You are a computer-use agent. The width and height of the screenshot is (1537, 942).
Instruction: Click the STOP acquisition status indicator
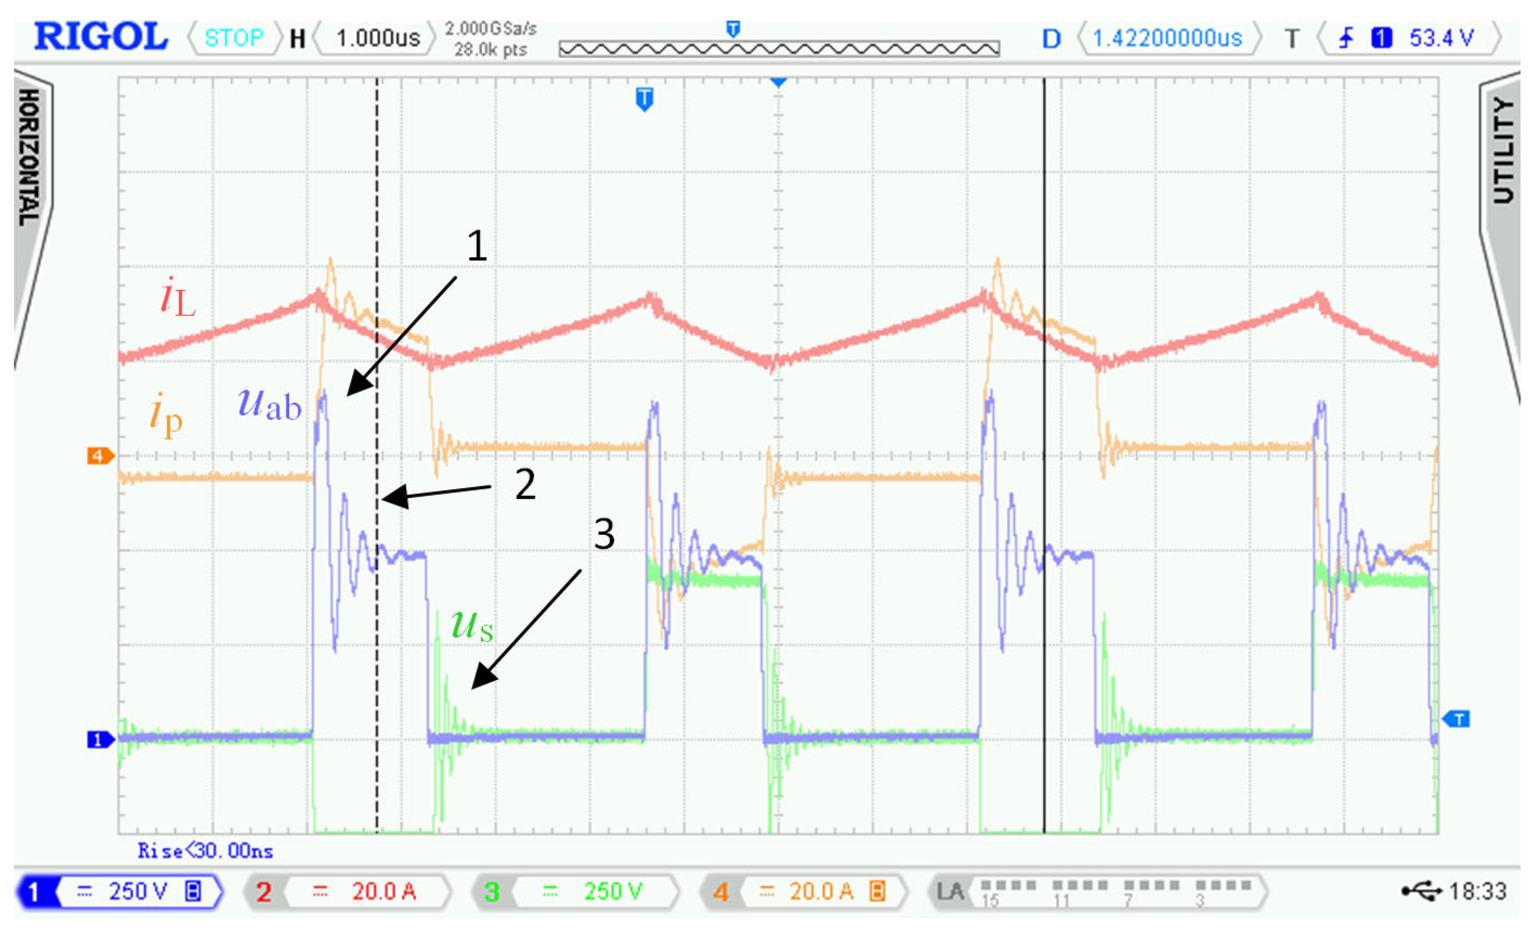234,38
